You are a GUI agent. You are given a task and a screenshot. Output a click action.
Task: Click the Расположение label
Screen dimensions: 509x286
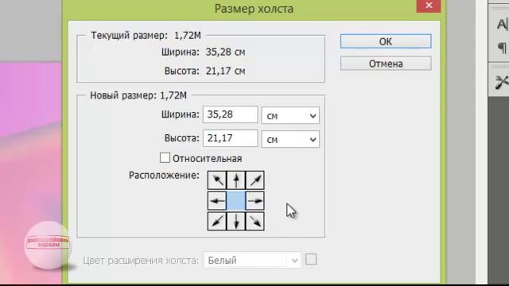pos(164,175)
